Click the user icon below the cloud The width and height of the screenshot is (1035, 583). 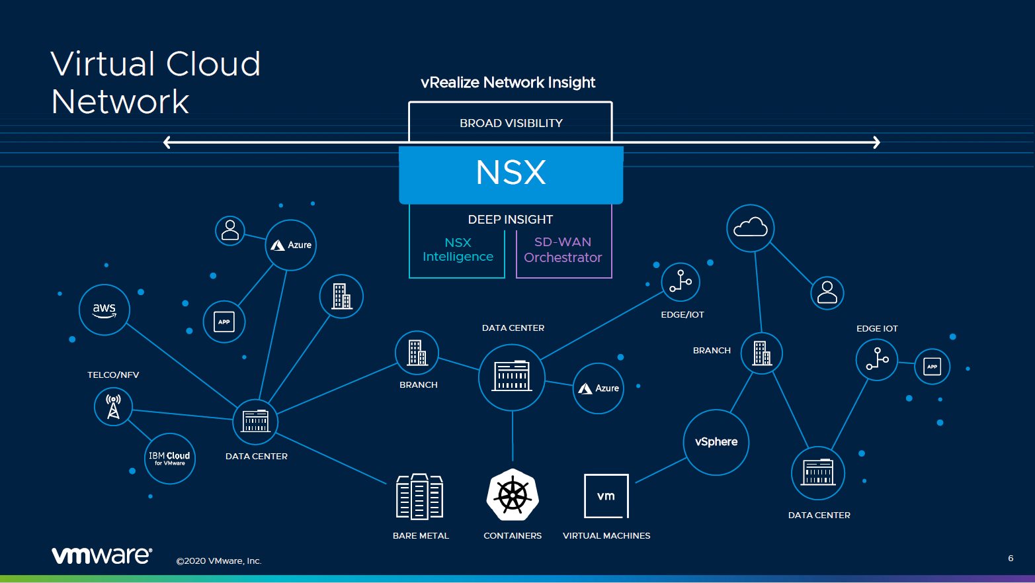(827, 293)
